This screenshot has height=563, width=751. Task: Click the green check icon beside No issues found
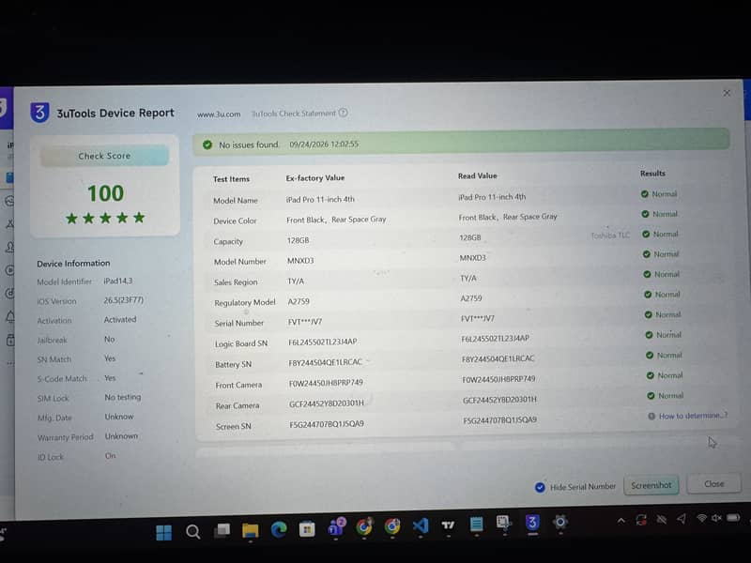[x=207, y=145]
